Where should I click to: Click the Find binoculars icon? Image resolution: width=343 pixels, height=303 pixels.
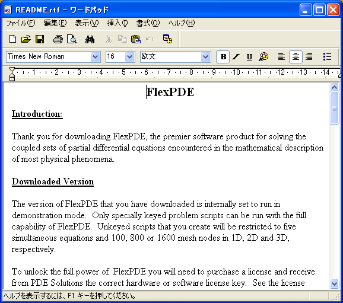pyautogui.click(x=90, y=39)
